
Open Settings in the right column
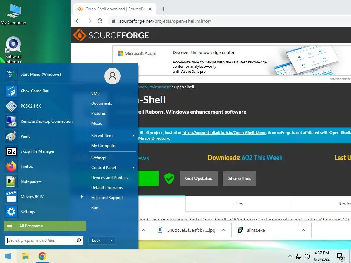(x=98, y=158)
